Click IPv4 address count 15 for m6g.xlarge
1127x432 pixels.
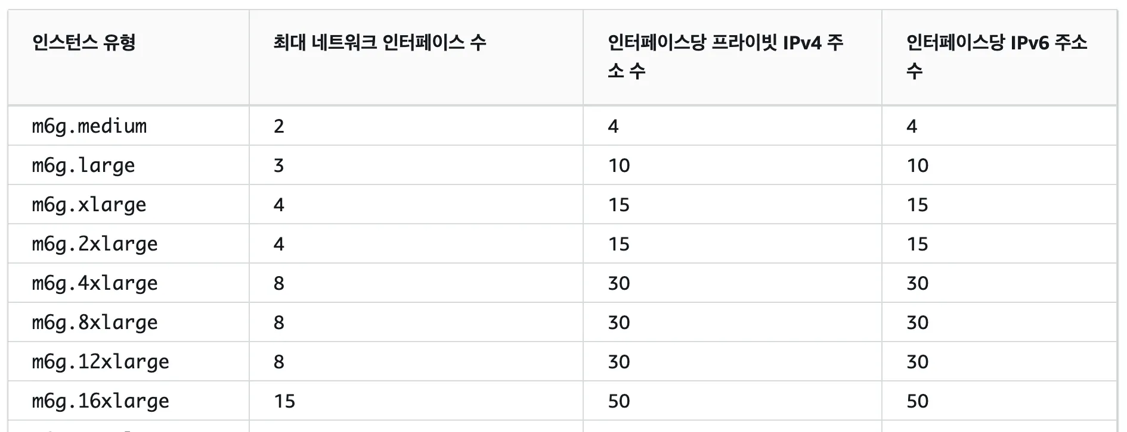pyautogui.click(x=619, y=205)
